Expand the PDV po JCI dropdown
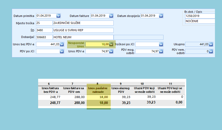 pos(62,51)
